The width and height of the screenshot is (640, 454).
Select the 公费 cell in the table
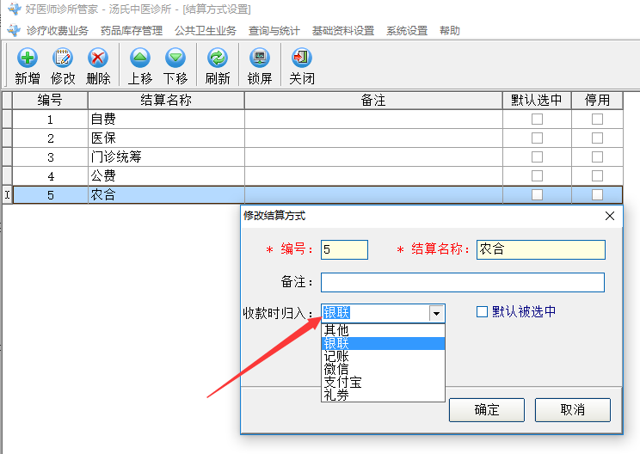coord(166,175)
